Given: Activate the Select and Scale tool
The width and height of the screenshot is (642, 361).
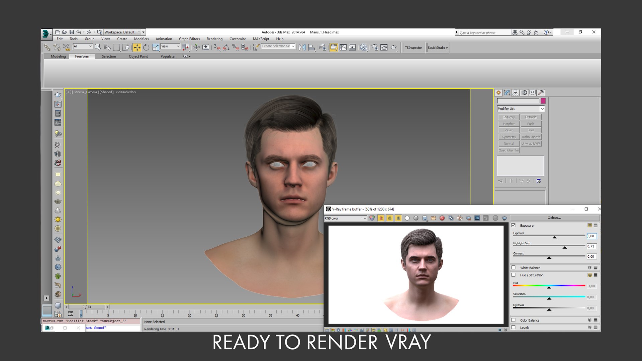Looking at the screenshot, I should 156,47.
